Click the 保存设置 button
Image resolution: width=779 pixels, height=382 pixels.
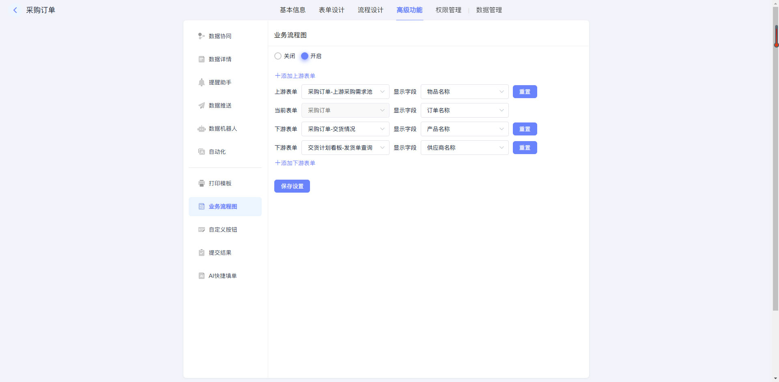point(292,186)
